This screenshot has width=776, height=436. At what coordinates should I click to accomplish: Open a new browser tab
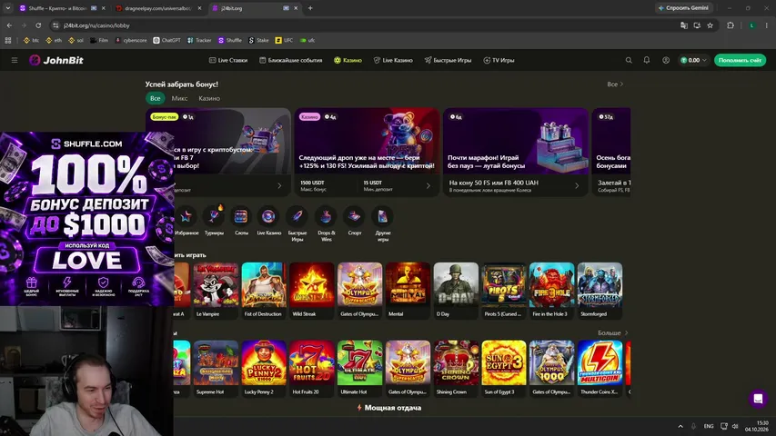click(310, 8)
